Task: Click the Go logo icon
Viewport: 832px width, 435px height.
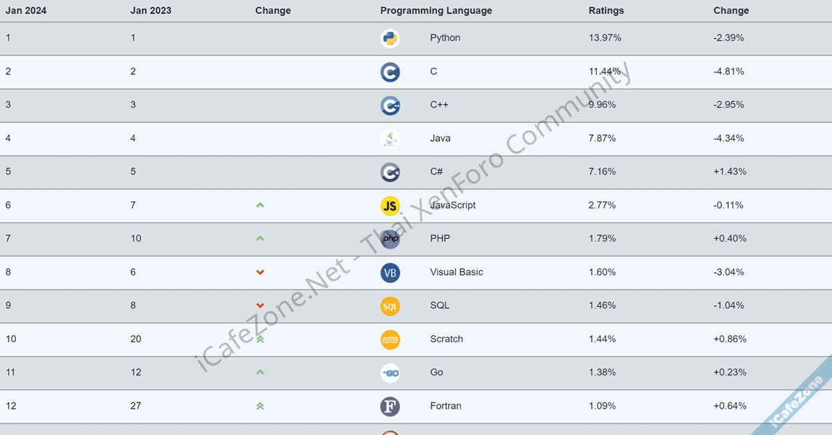Action: coord(390,373)
